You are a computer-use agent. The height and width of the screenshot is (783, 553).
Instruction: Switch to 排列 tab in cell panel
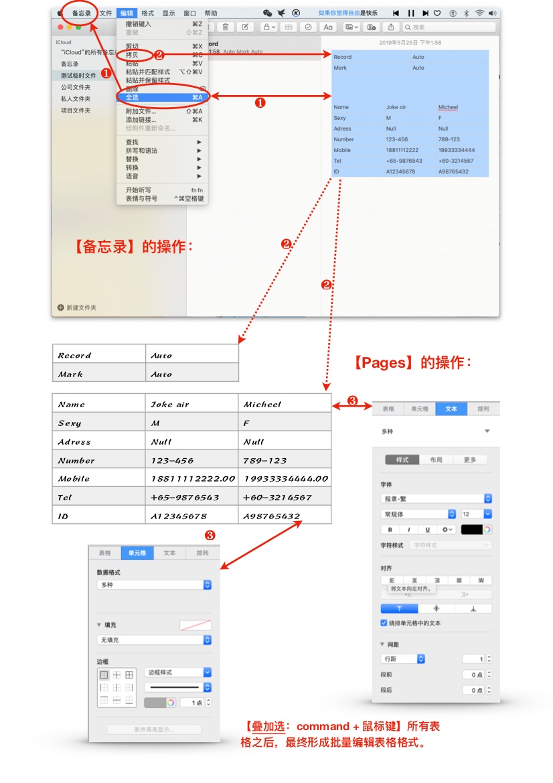pos(202,553)
